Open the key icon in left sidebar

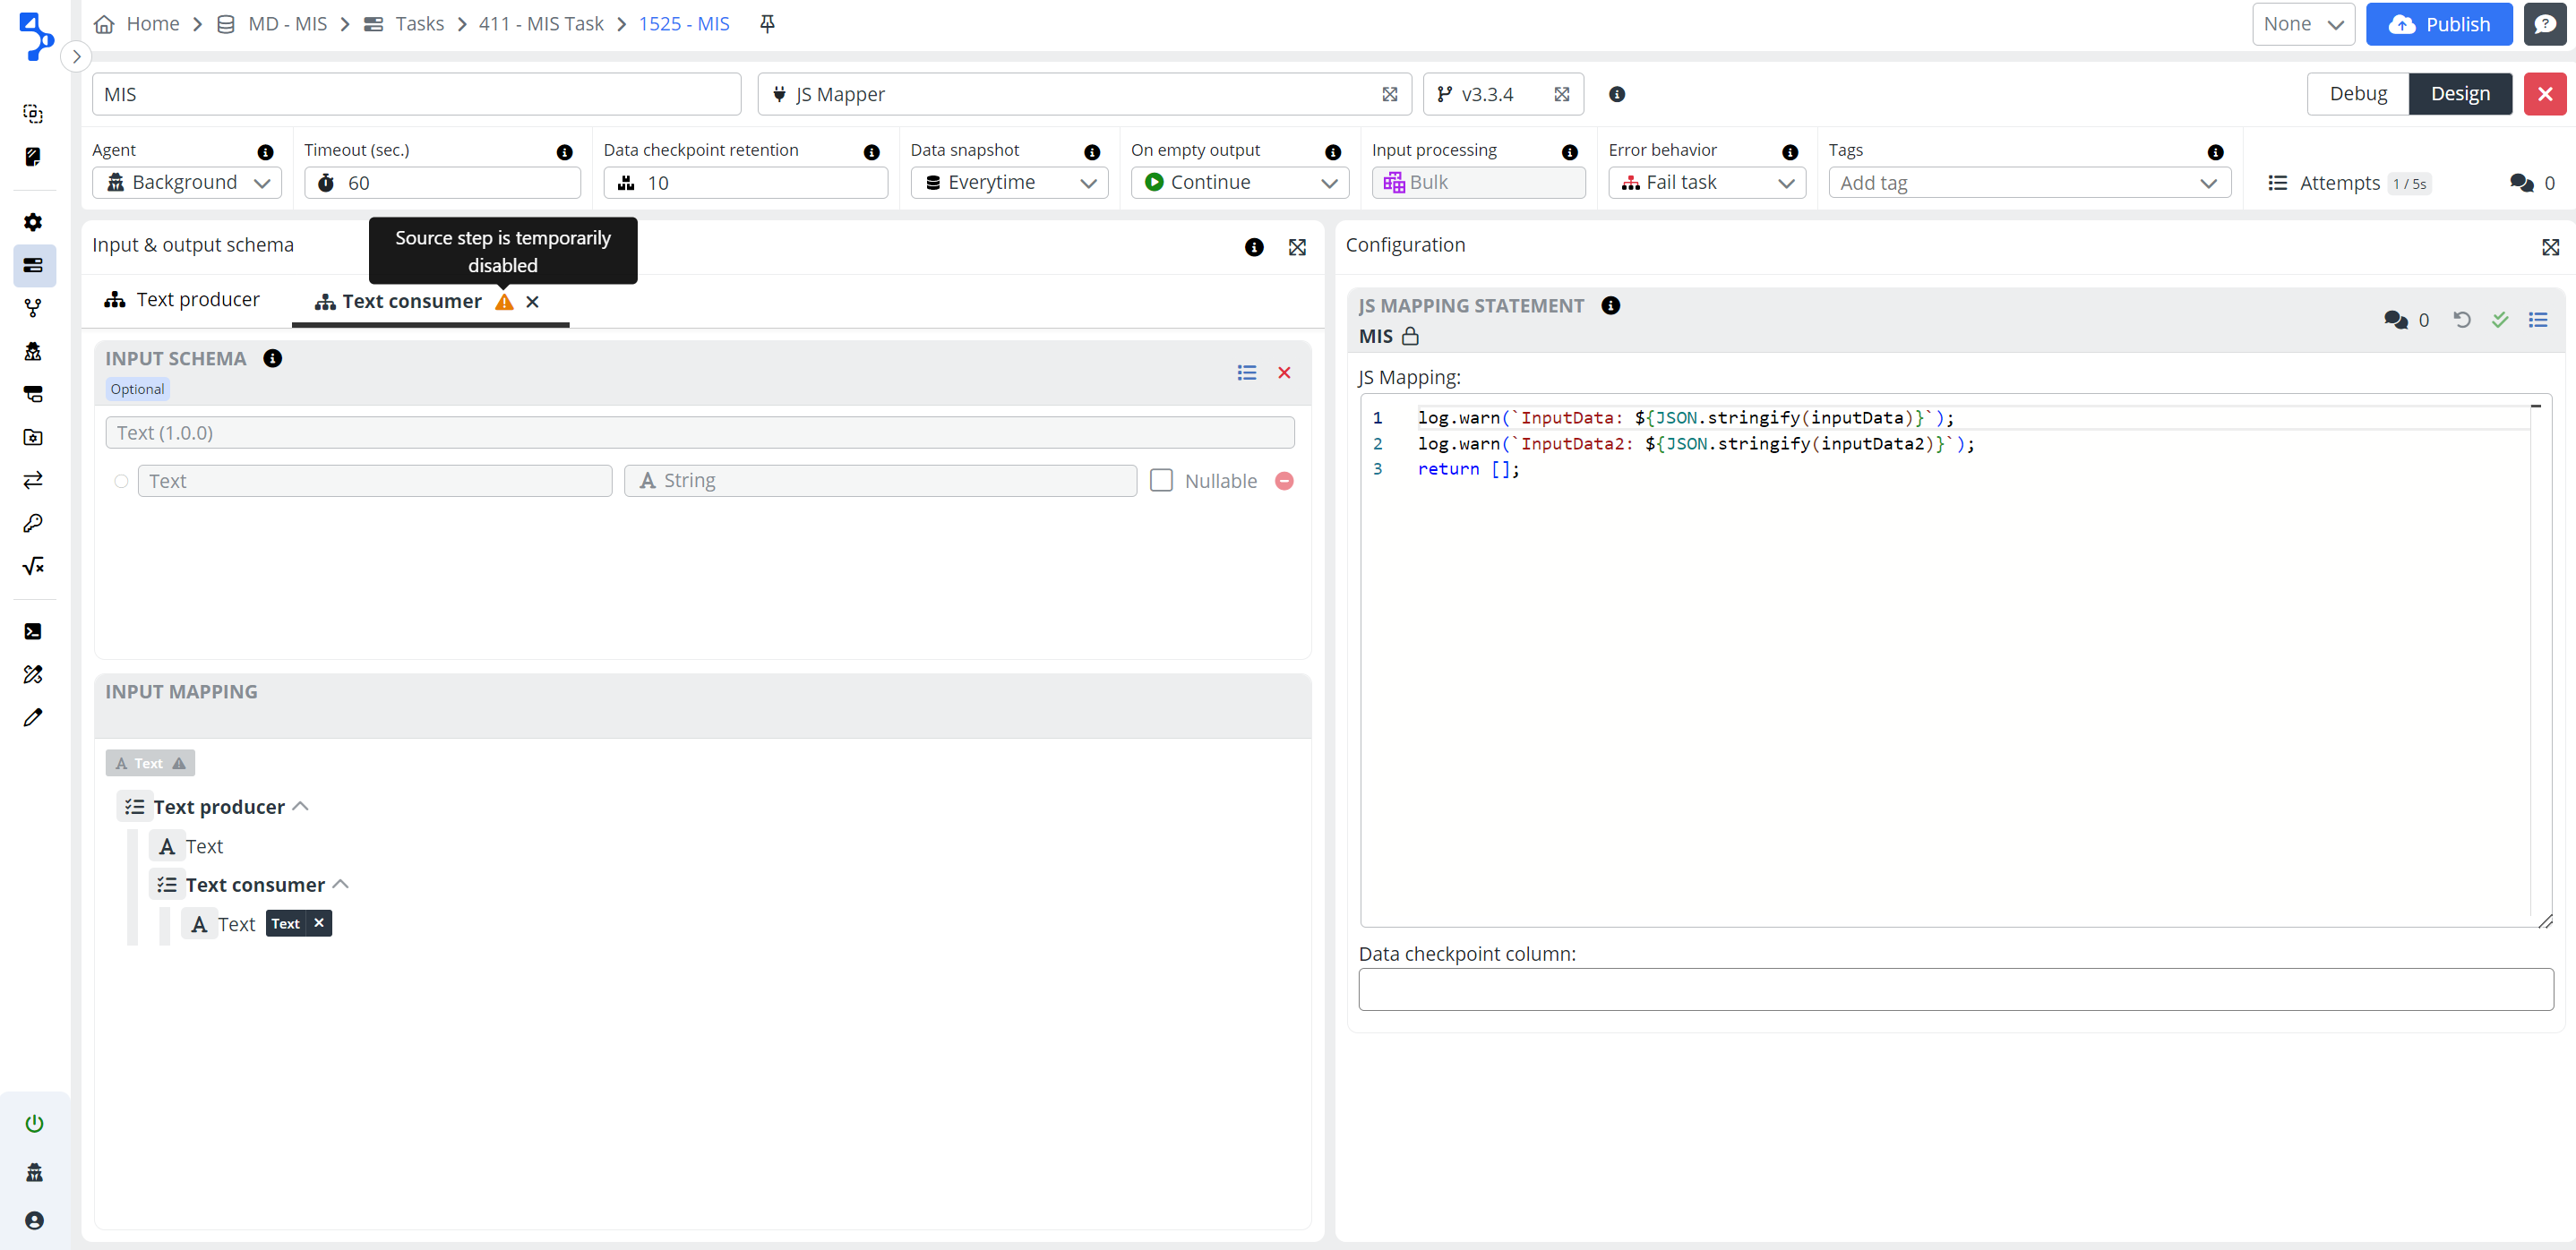pos(33,523)
